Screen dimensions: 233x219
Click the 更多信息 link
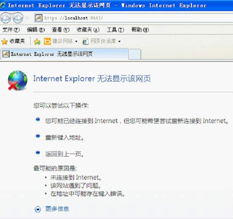(57, 209)
